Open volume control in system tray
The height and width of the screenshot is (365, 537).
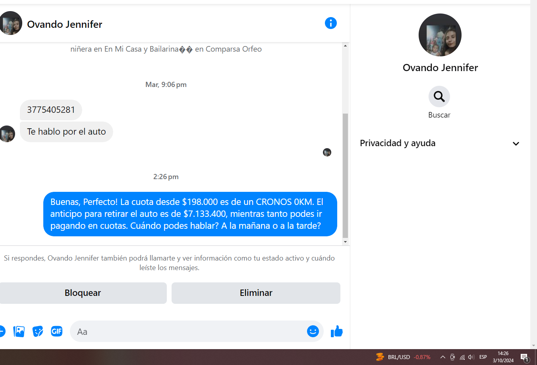point(471,357)
